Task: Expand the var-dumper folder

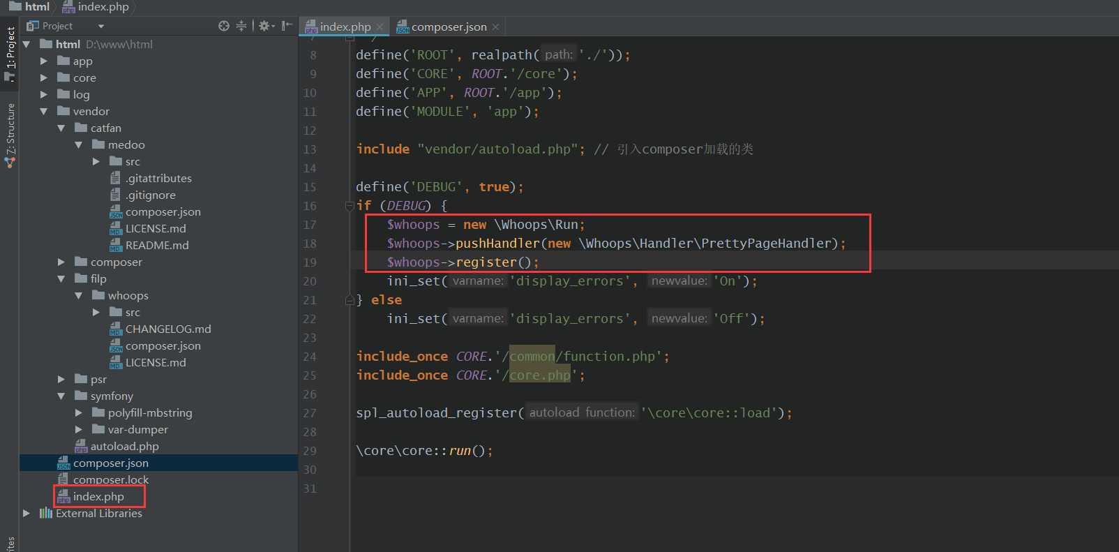Action: [79, 429]
